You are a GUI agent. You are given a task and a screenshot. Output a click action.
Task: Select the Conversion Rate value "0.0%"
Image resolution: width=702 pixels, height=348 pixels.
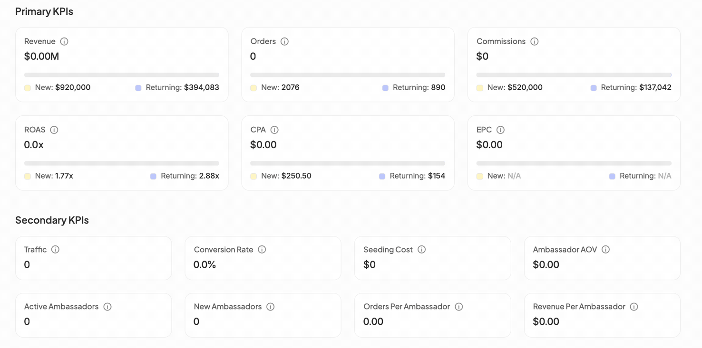(x=205, y=264)
